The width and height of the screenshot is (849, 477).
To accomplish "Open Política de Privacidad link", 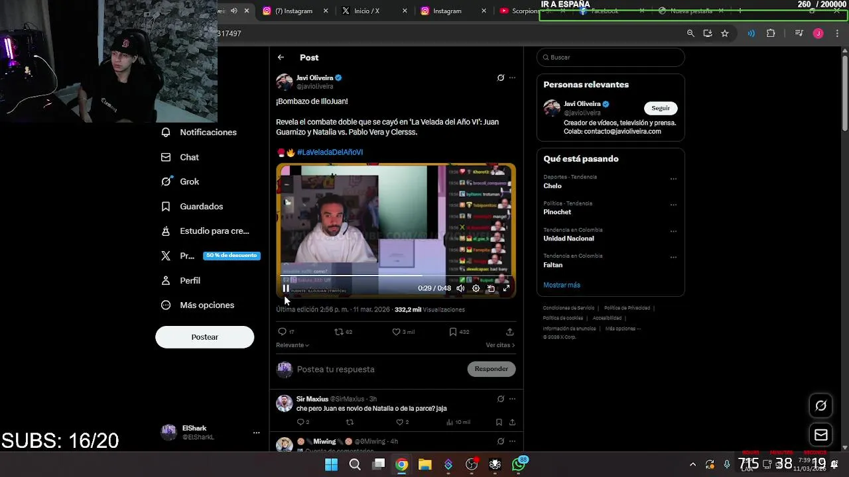I will pos(627,308).
